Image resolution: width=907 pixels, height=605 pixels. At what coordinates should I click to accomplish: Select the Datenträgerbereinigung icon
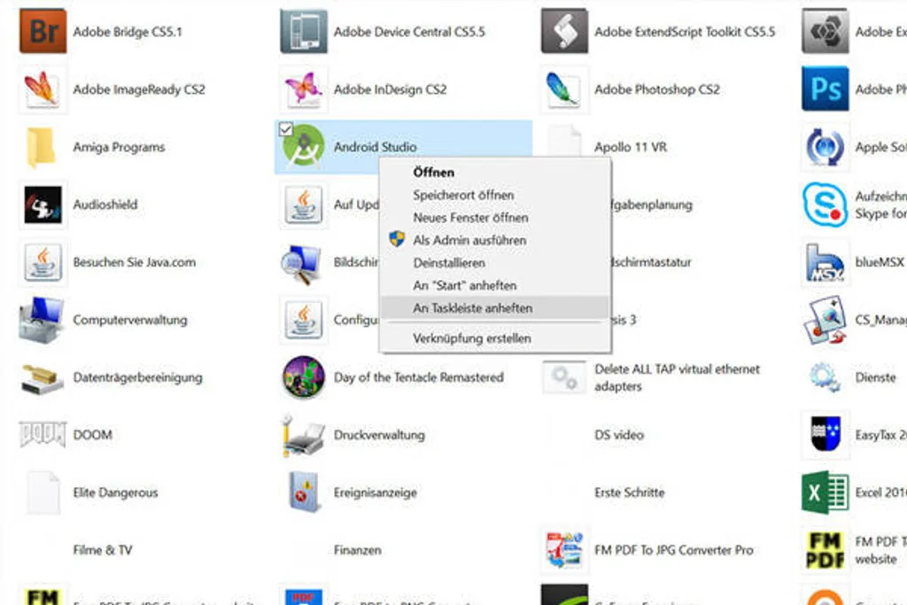[42, 379]
